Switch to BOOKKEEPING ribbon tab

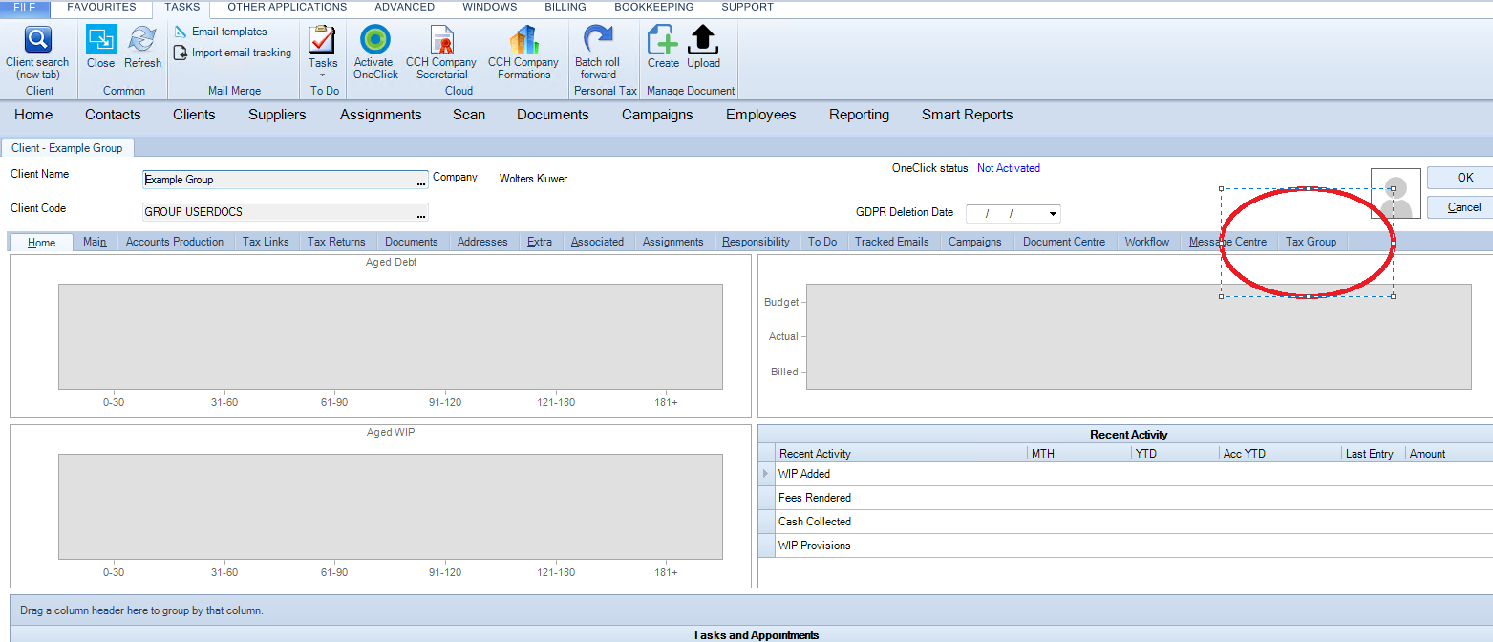pos(654,7)
